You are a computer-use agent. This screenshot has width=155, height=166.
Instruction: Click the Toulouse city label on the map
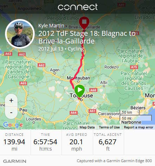pyautogui.click(x=81, y=95)
